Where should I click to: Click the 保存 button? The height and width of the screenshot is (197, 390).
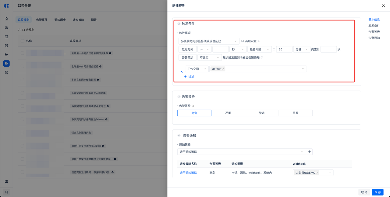click(378, 192)
